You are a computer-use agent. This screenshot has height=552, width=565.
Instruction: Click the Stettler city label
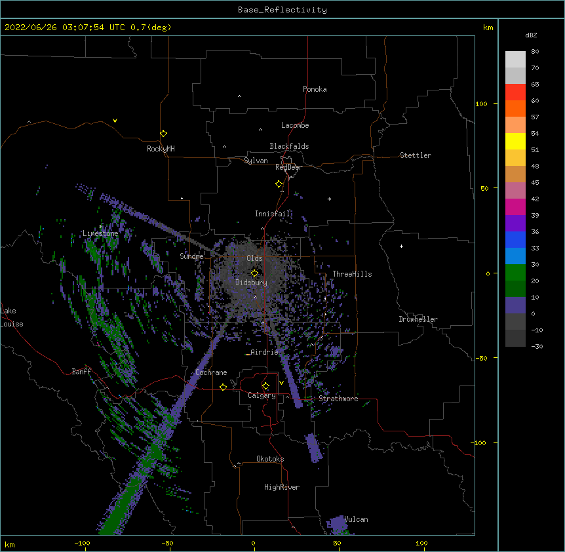[x=416, y=155]
